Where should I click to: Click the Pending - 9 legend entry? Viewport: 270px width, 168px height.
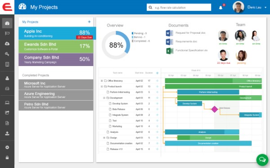pyautogui.click(x=139, y=33)
